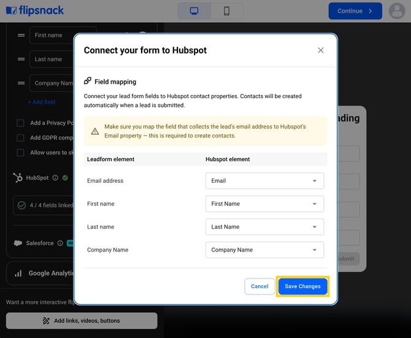Grab the drag handle beside First name
This screenshot has width=411, height=338.
coord(21,36)
